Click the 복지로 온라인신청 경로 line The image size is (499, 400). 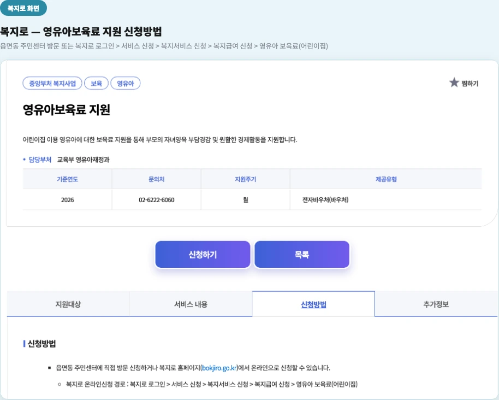[x=212, y=384]
